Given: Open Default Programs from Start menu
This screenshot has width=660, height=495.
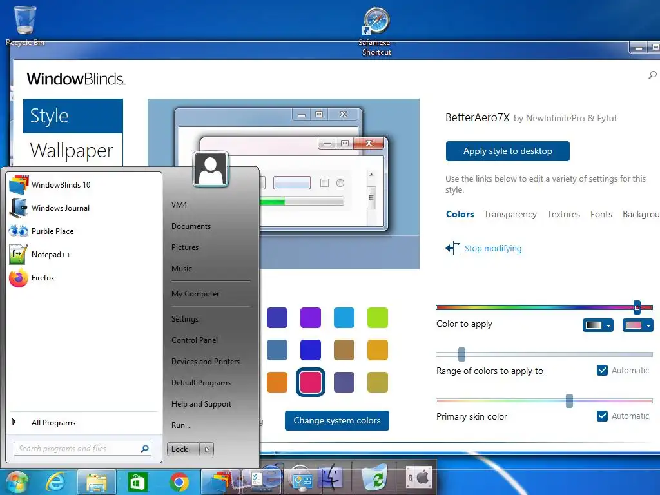Looking at the screenshot, I should point(201,383).
